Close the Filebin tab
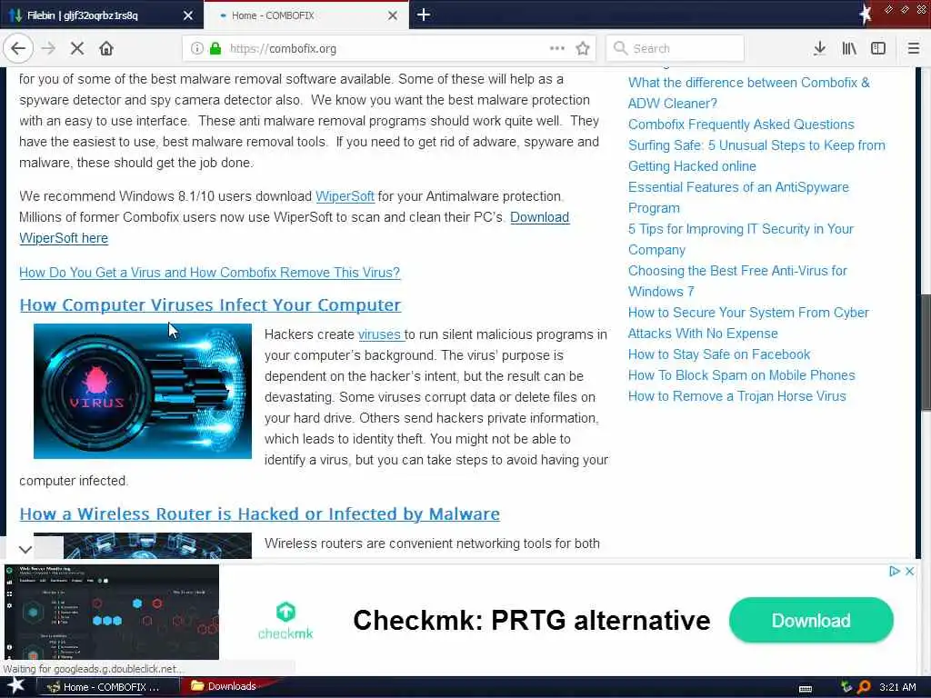This screenshot has width=931, height=698. point(188,15)
